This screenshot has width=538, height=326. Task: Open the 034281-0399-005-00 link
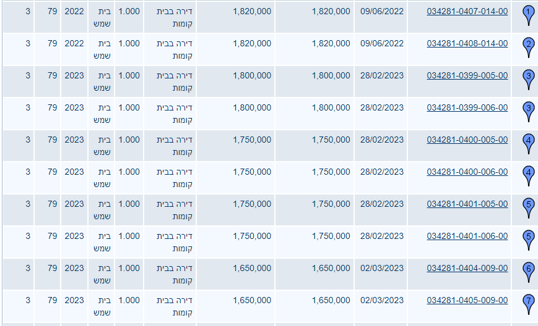(x=467, y=75)
